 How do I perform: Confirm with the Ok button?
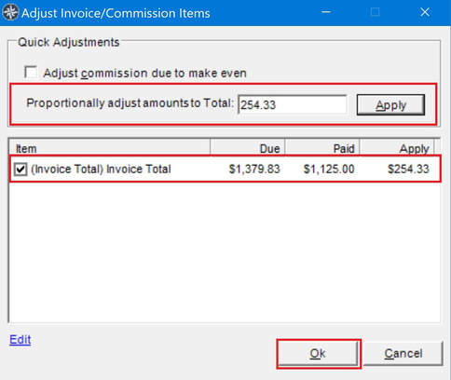[318, 353]
